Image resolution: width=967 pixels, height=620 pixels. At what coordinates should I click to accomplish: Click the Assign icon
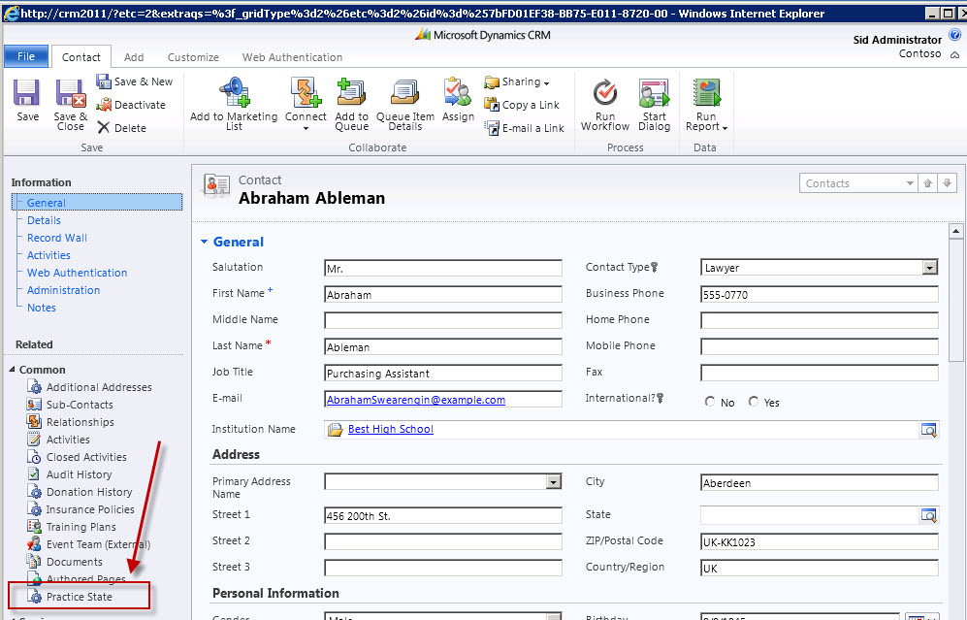(458, 94)
